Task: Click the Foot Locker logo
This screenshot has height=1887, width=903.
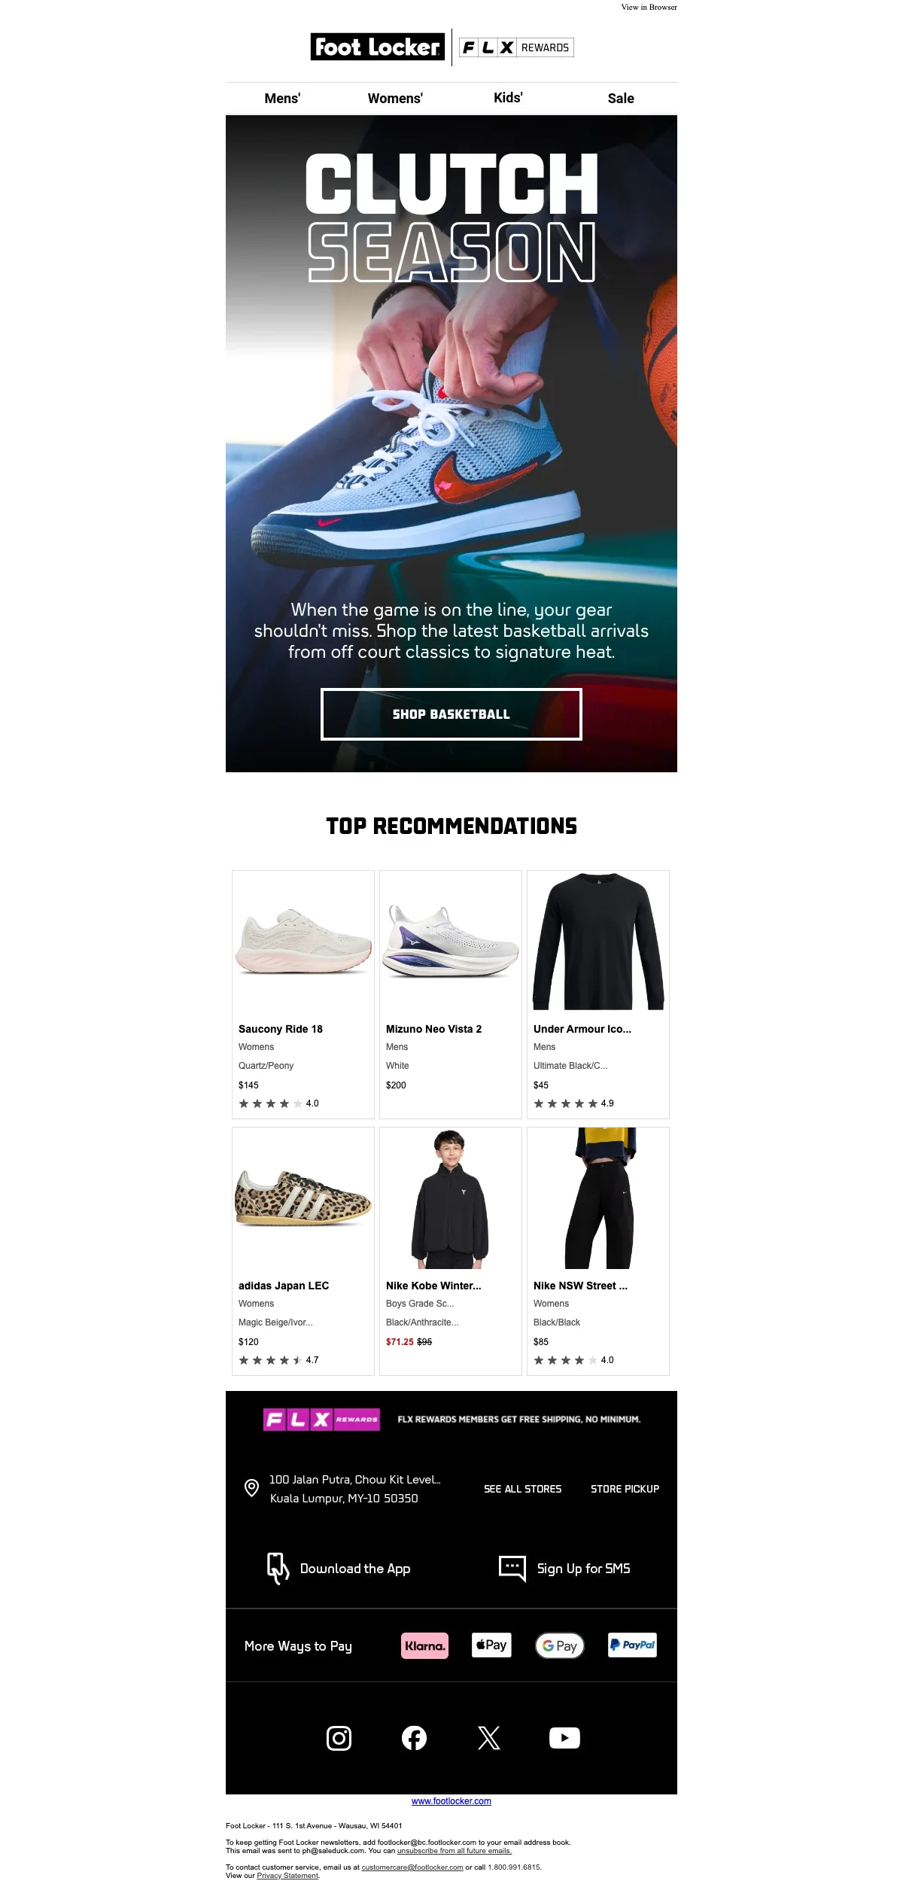Action: pyautogui.click(x=378, y=47)
